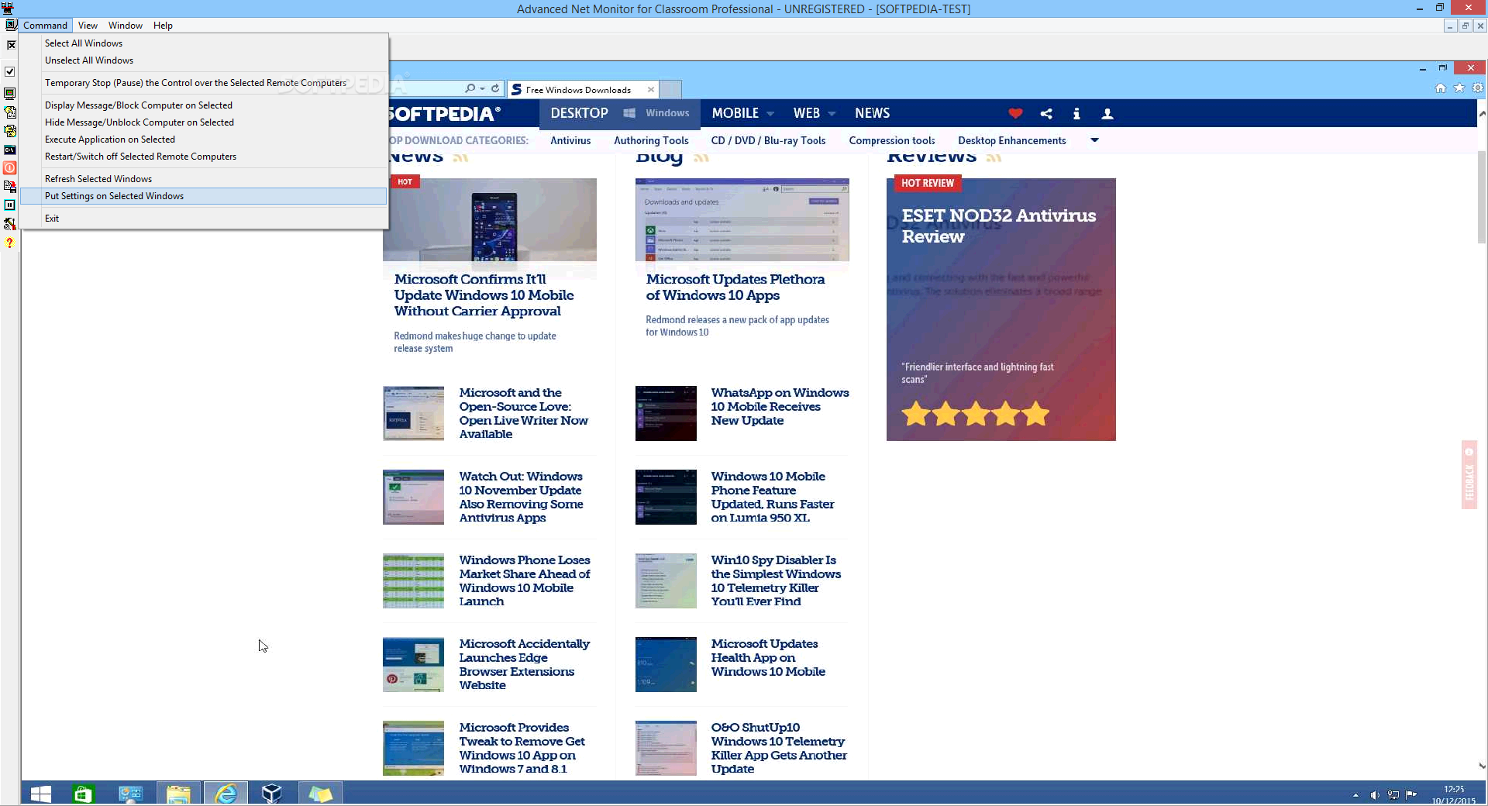The height and width of the screenshot is (806, 1488).
Task: Click the ESET NOD32 Antivirus Review card
Action: (1001, 309)
